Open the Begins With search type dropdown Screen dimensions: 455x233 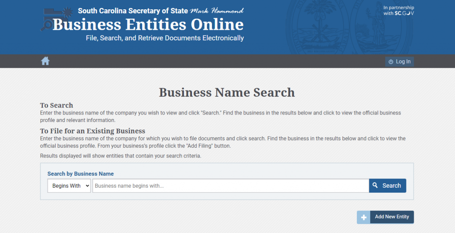coord(69,186)
